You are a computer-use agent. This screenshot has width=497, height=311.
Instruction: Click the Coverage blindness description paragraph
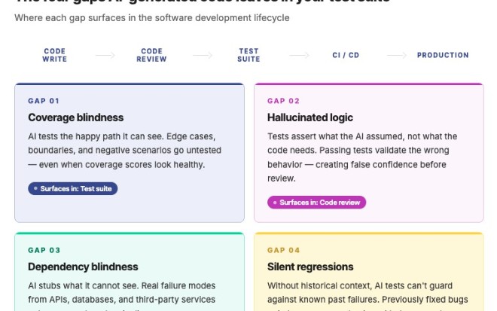tap(124, 151)
